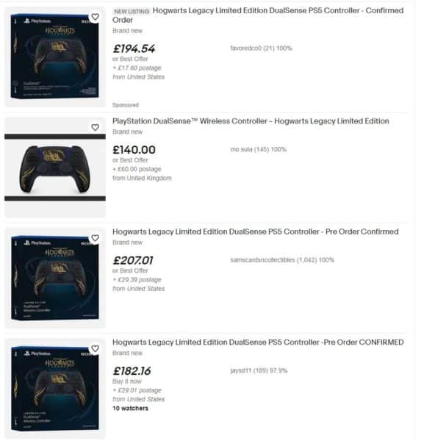Click the unboxed controller photo thumbnail
424x441 pixels.
[x=55, y=168]
